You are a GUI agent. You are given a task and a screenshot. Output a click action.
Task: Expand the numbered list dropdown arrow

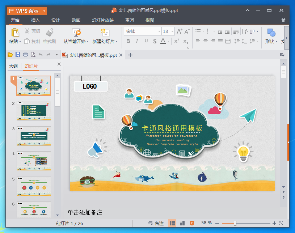click(x=214, y=31)
